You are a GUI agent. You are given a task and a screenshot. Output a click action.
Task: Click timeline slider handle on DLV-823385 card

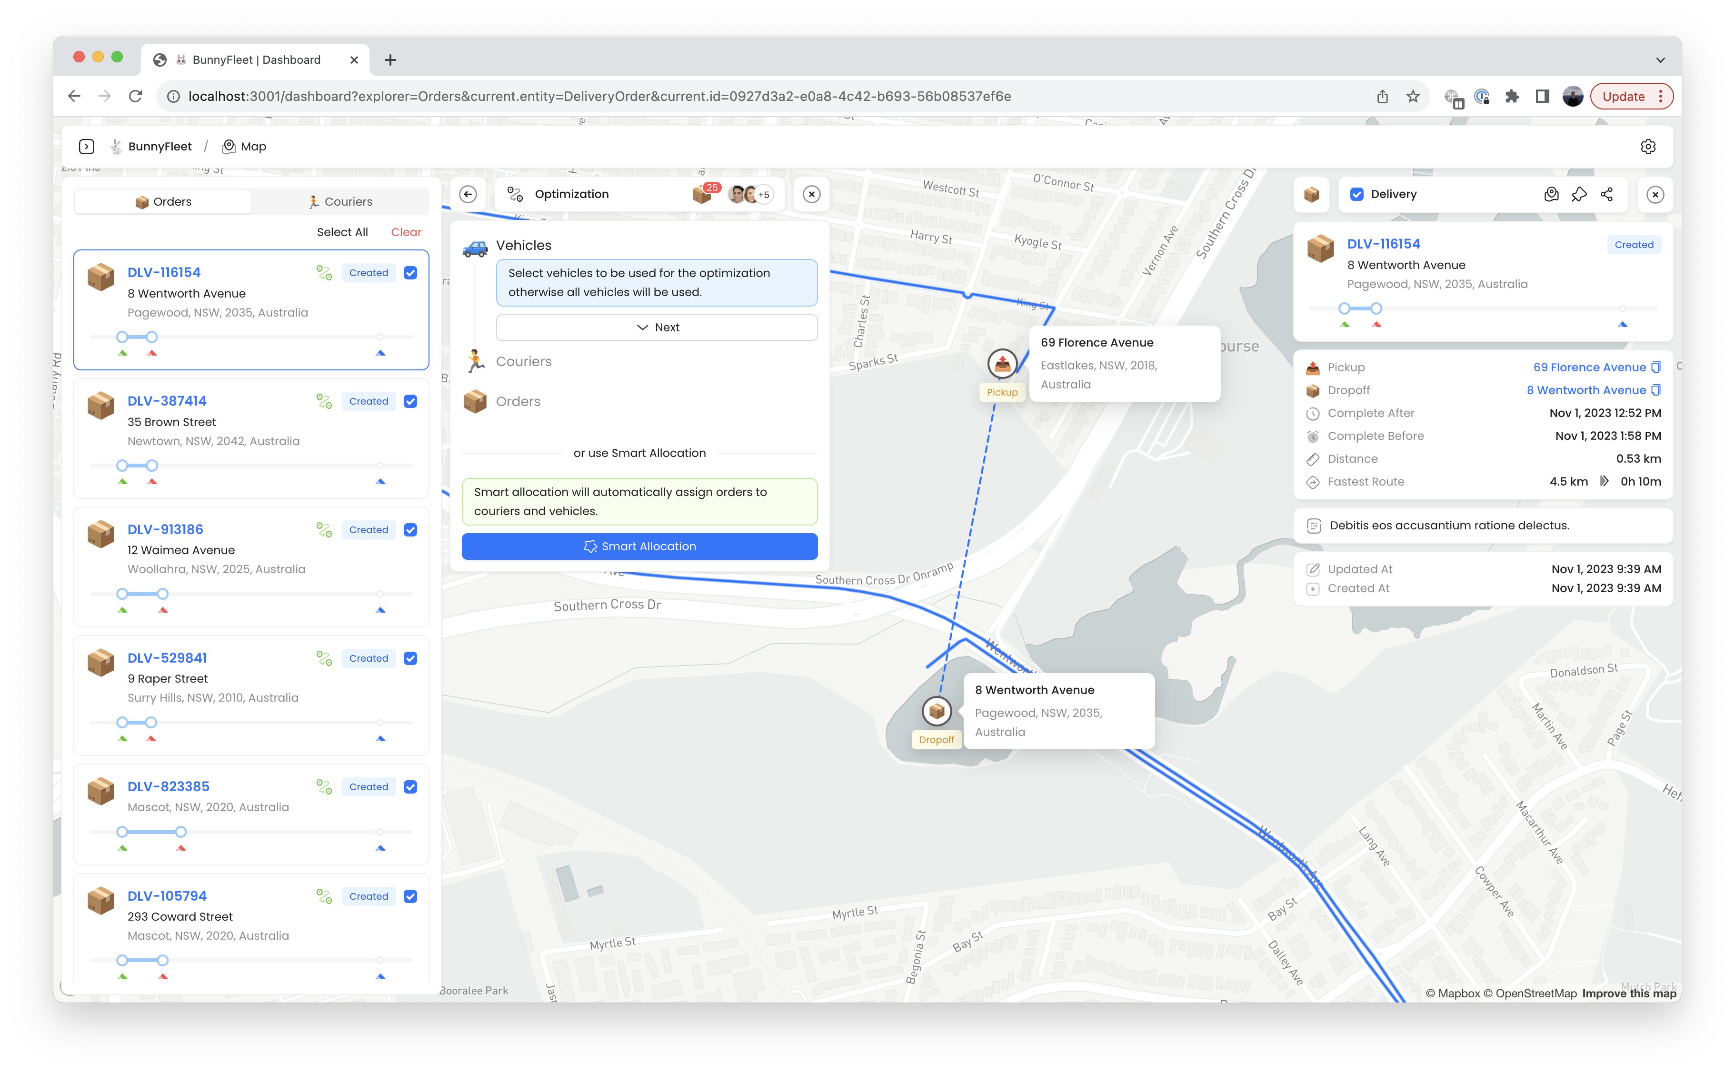point(180,832)
